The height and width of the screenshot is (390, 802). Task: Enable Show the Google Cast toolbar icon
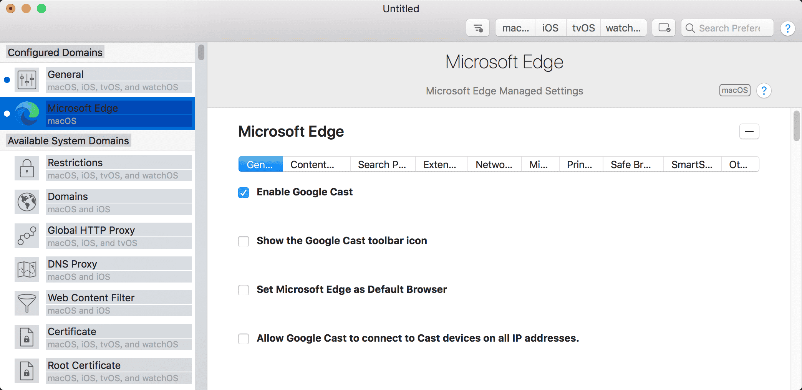click(244, 241)
